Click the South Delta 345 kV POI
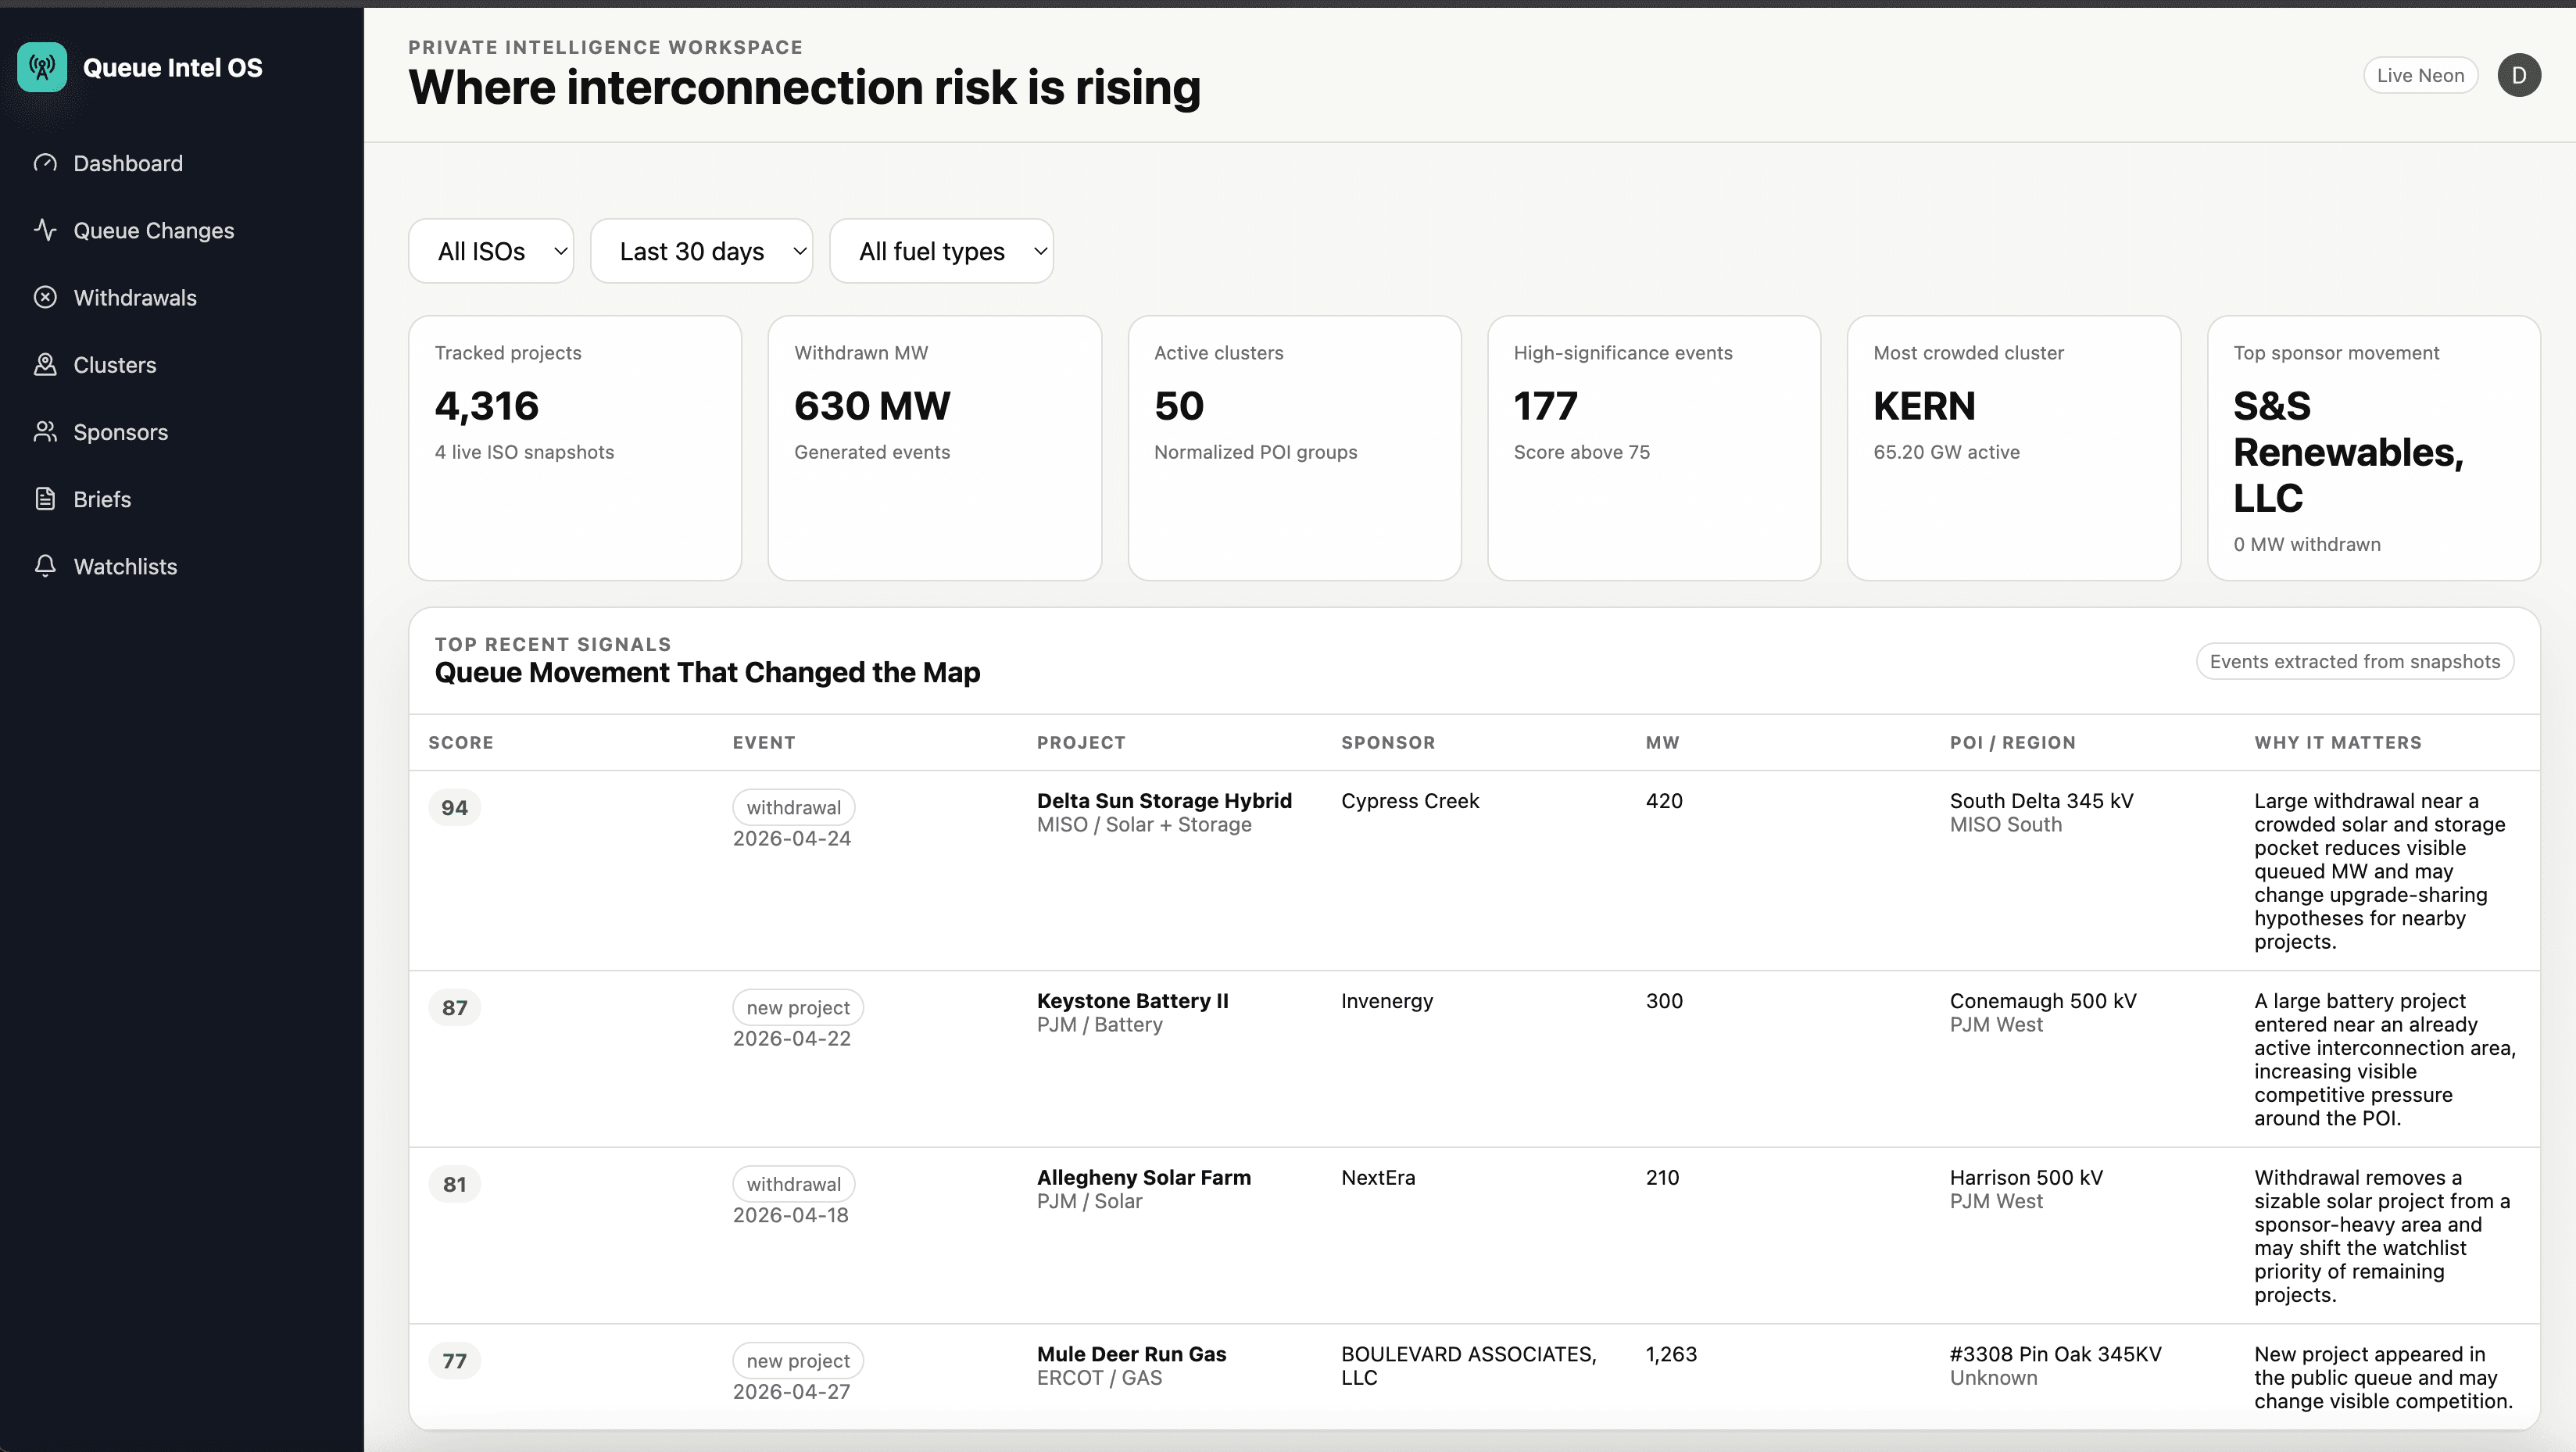 pos(2041,800)
